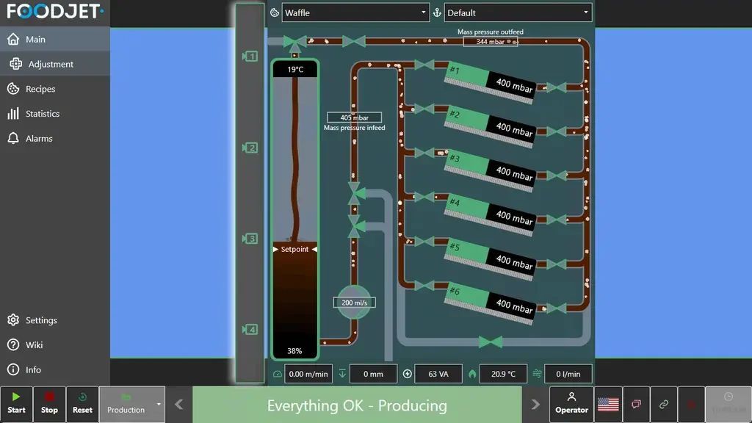The width and height of the screenshot is (752, 423).
Task: Select print head #1
Action: point(490,82)
